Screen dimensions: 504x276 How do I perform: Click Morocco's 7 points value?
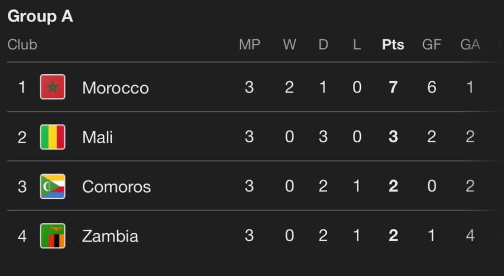click(x=393, y=88)
